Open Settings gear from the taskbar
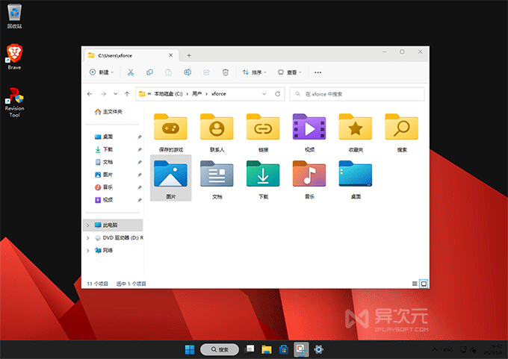Image resolution: width=508 pixels, height=359 pixels. [x=318, y=349]
